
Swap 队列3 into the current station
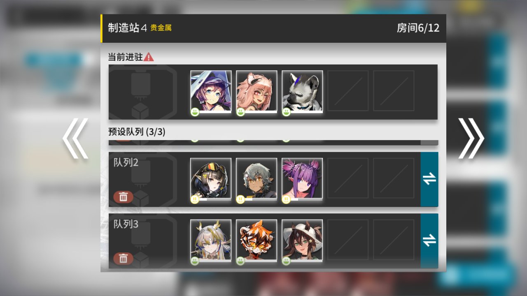[x=429, y=240]
